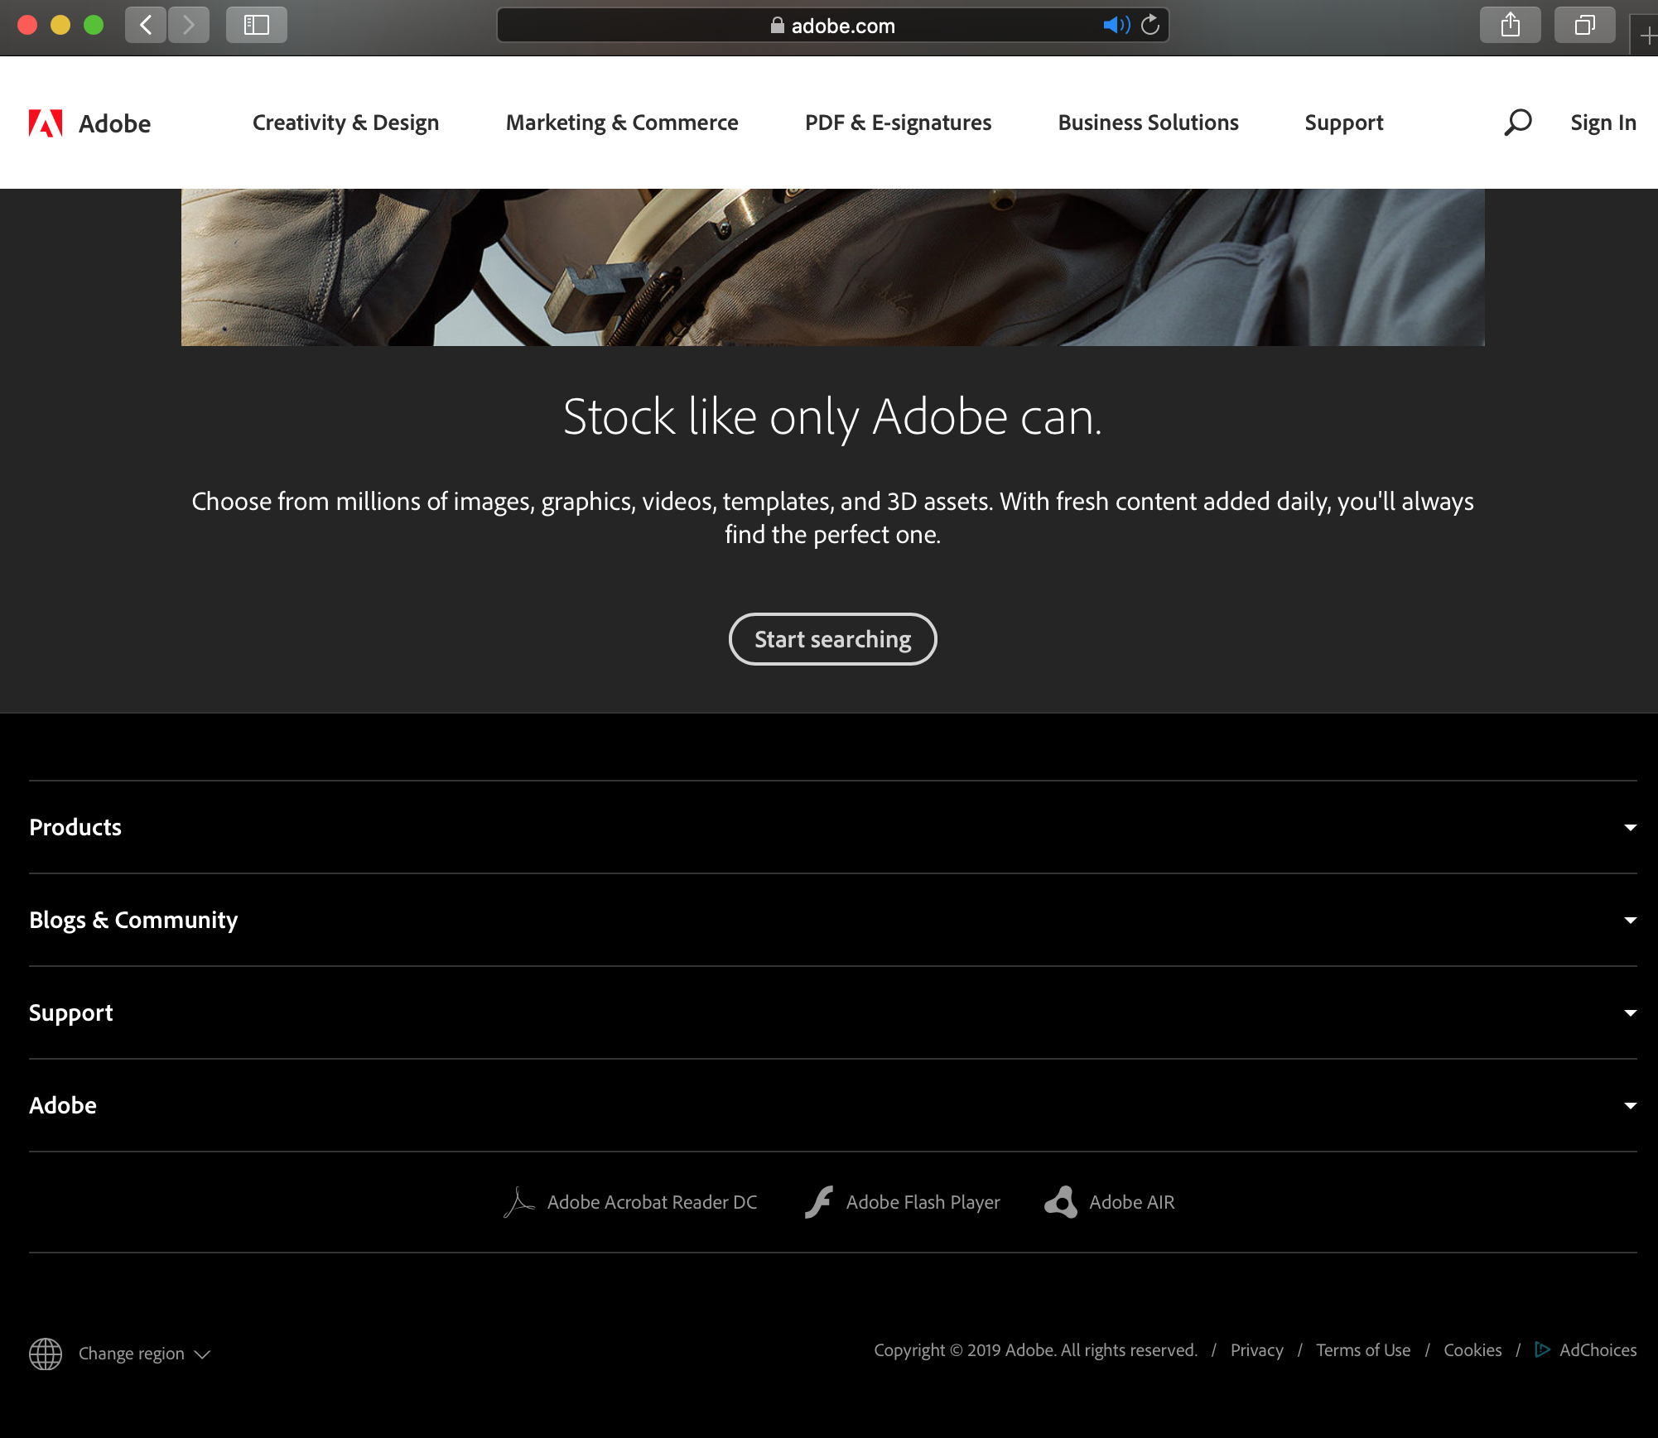This screenshot has height=1438, width=1658.
Task: Open Adobe Acrobat Reader DC link
Action: pyautogui.click(x=652, y=1202)
